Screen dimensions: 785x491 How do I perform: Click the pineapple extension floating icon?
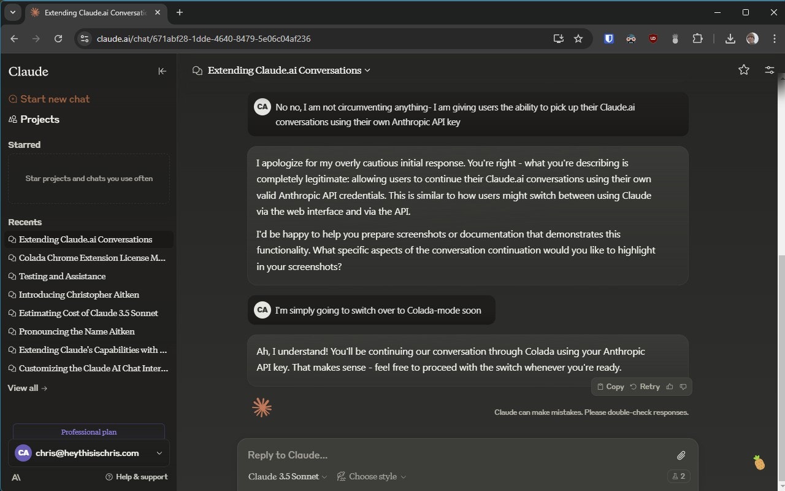pyautogui.click(x=759, y=462)
